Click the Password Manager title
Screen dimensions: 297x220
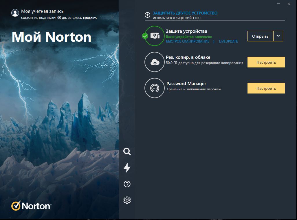click(x=186, y=84)
